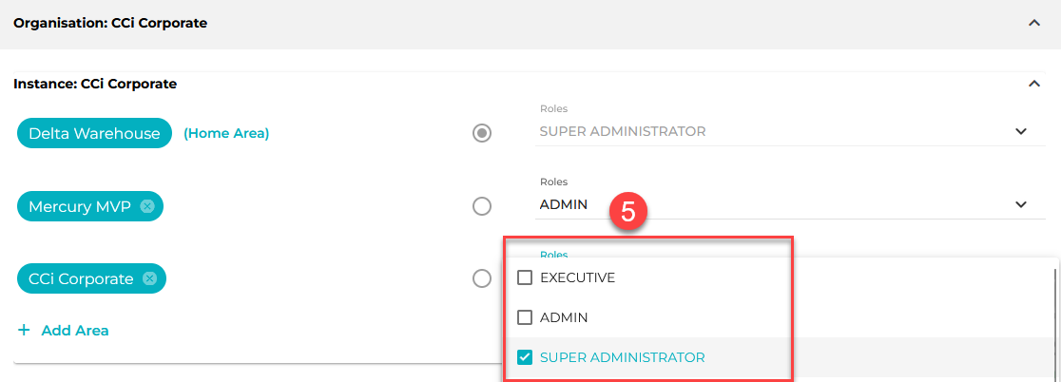Remove the CCi Corporate area chip

pyautogui.click(x=150, y=278)
